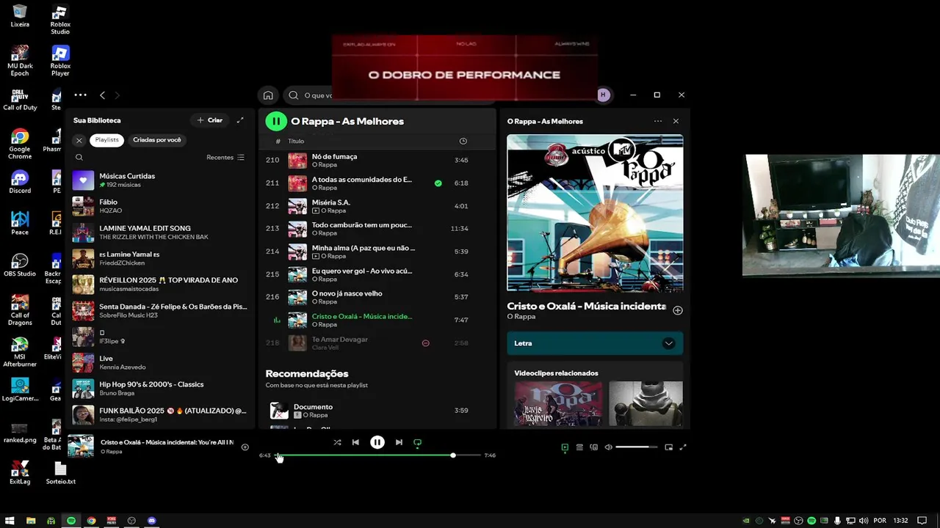Select the Criadas por você filter
940x528 pixels.
coord(157,140)
